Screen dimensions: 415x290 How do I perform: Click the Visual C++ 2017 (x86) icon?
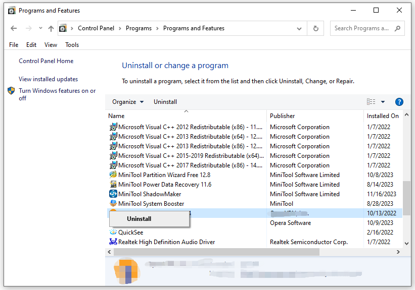point(113,165)
